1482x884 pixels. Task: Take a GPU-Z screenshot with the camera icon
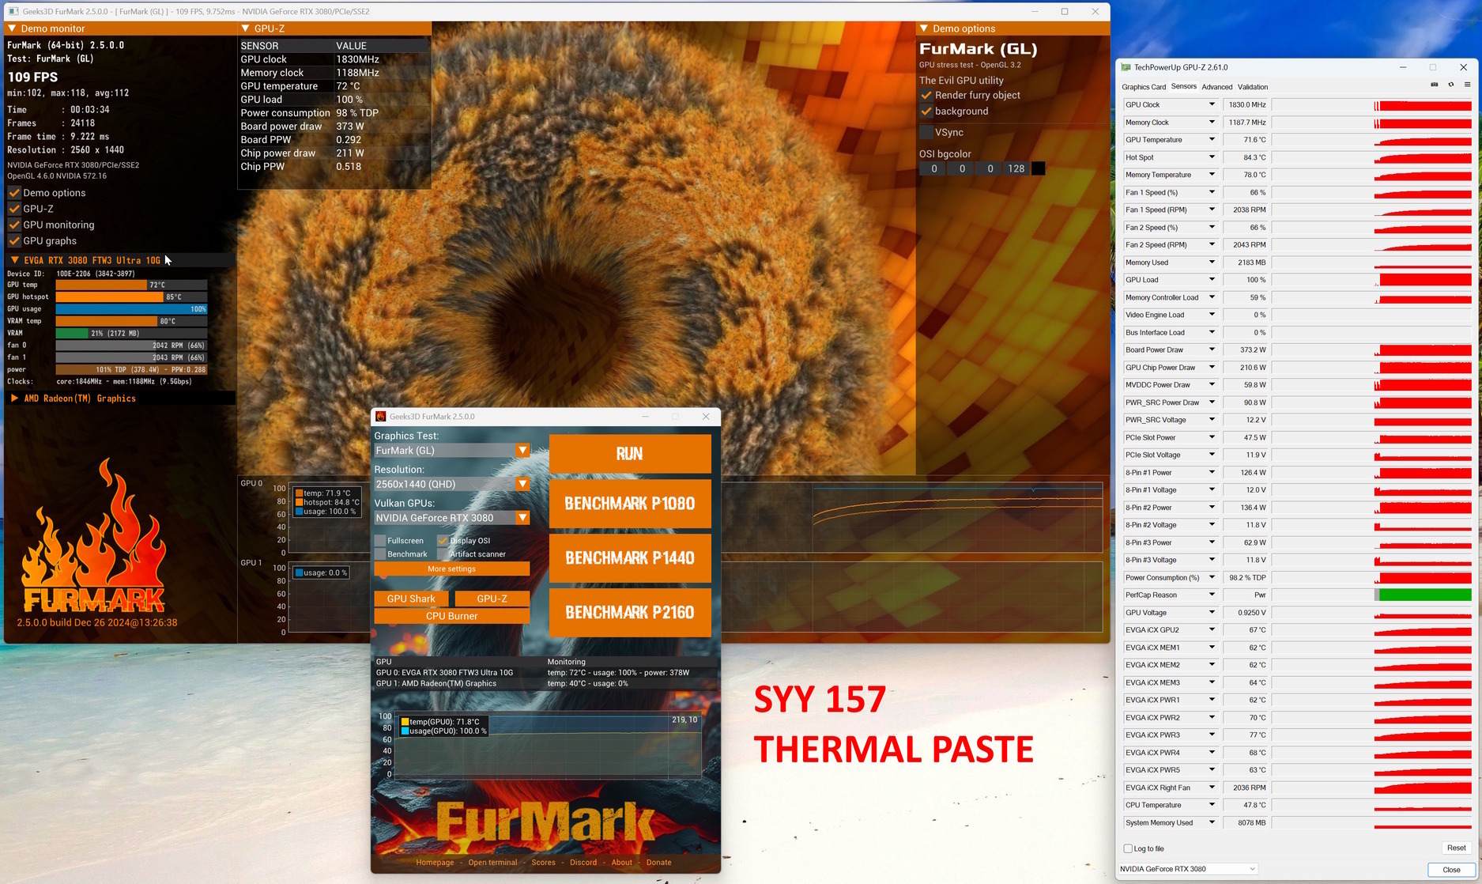click(x=1435, y=85)
